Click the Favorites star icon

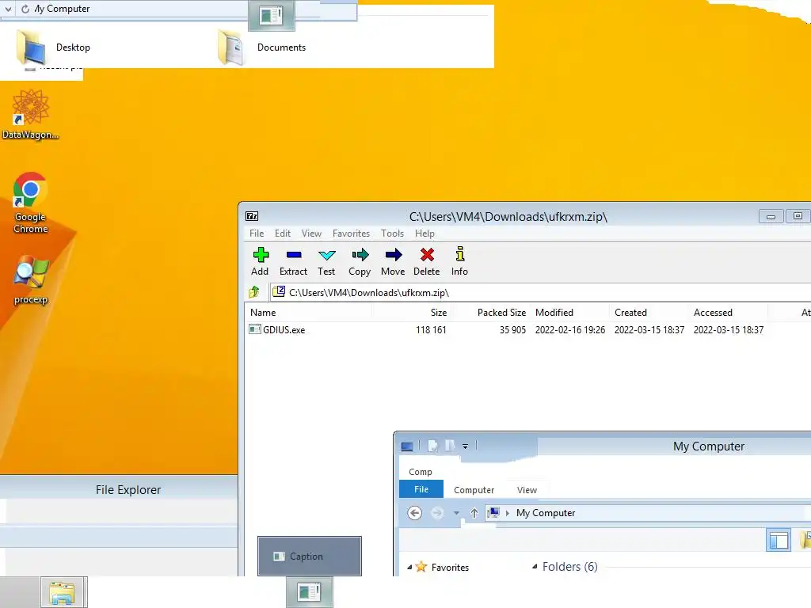click(x=421, y=567)
